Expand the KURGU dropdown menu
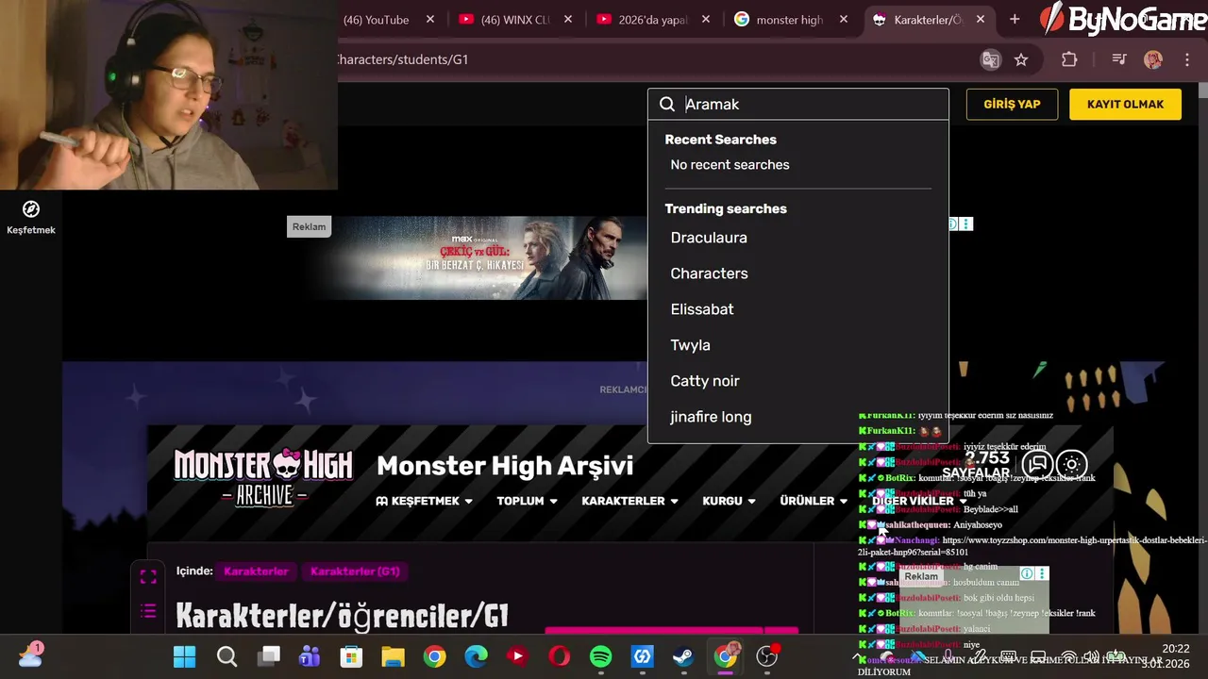Image resolution: width=1208 pixels, height=679 pixels. (x=730, y=501)
